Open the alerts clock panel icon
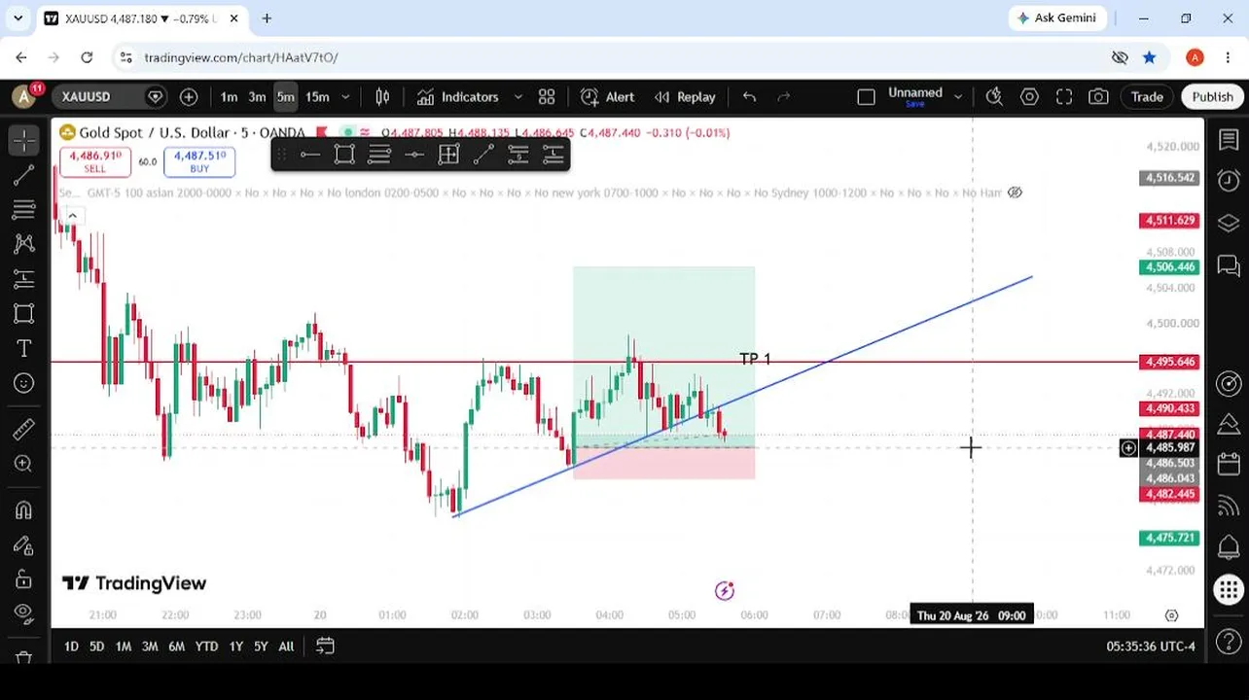This screenshot has height=700, width=1249. 1229,180
